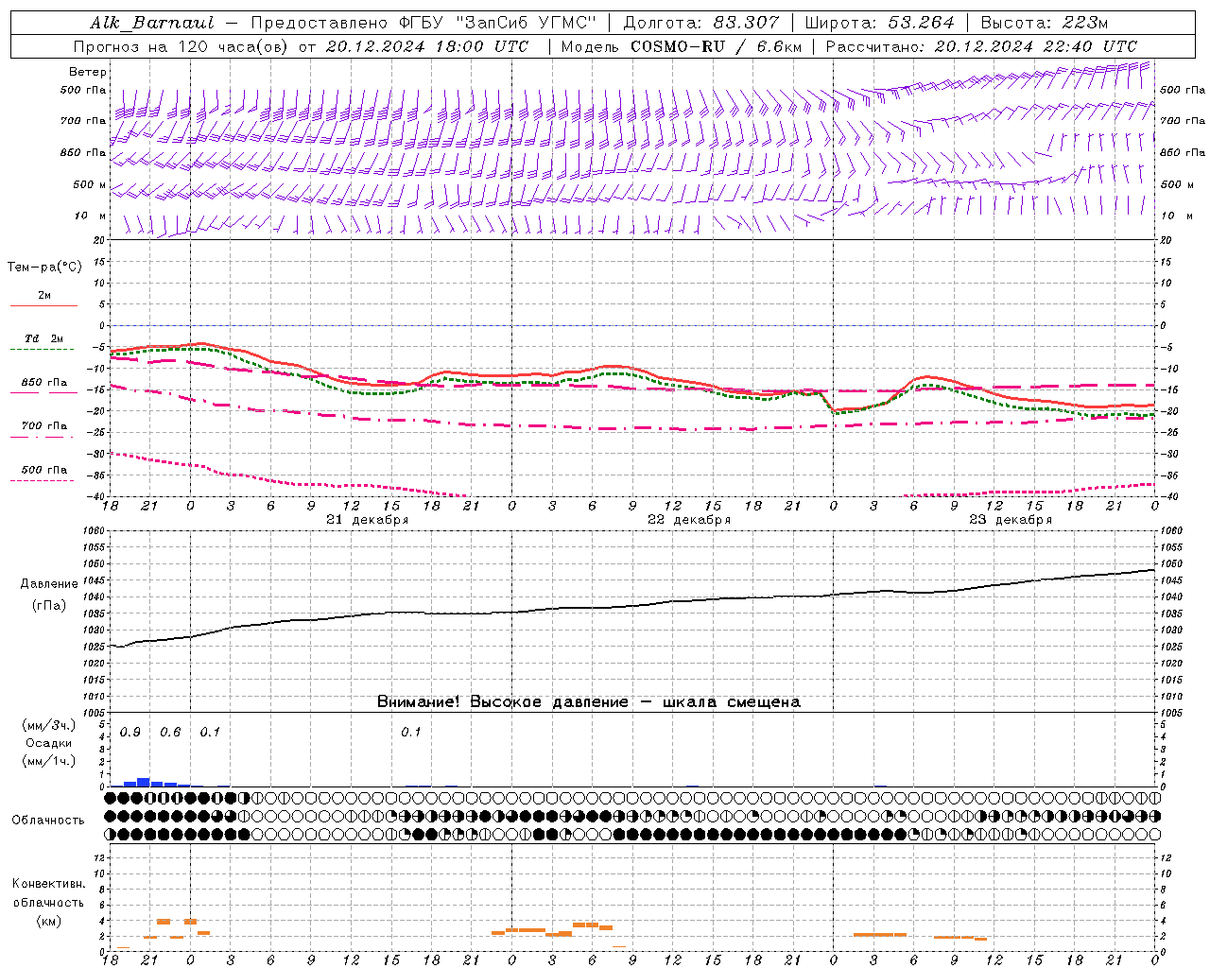Click the 850 гПа temperature legend entry
This screenshot has width=1210, height=968.
[x=44, y=383]
